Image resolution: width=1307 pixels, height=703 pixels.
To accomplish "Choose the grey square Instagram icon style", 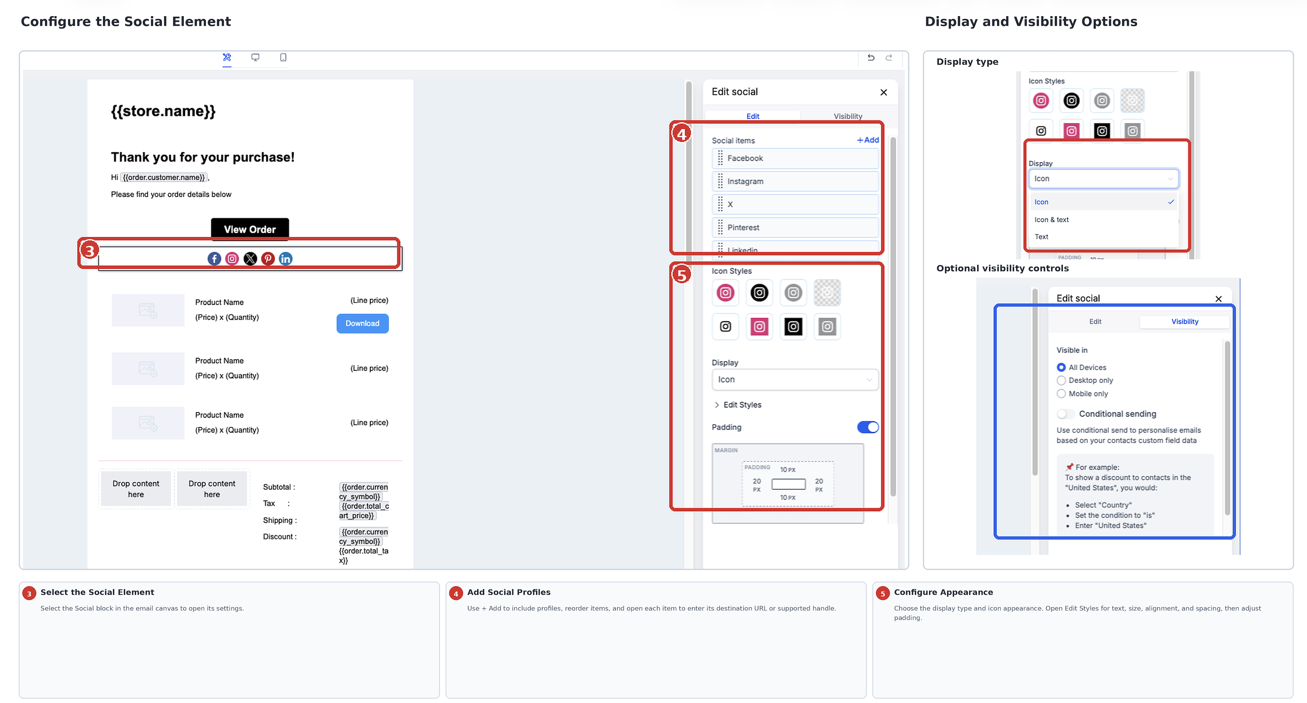I will 828,326.
